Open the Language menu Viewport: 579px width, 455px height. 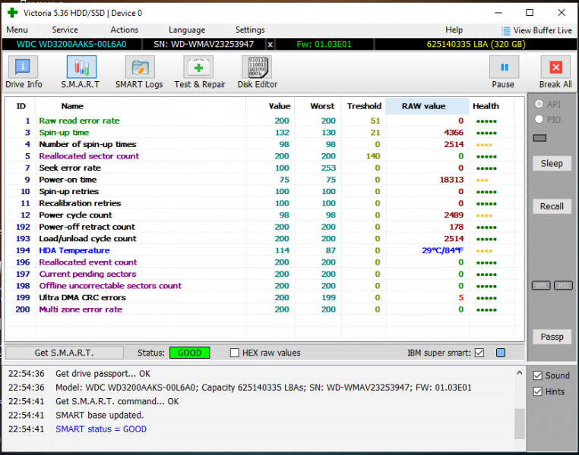[186, 30]
